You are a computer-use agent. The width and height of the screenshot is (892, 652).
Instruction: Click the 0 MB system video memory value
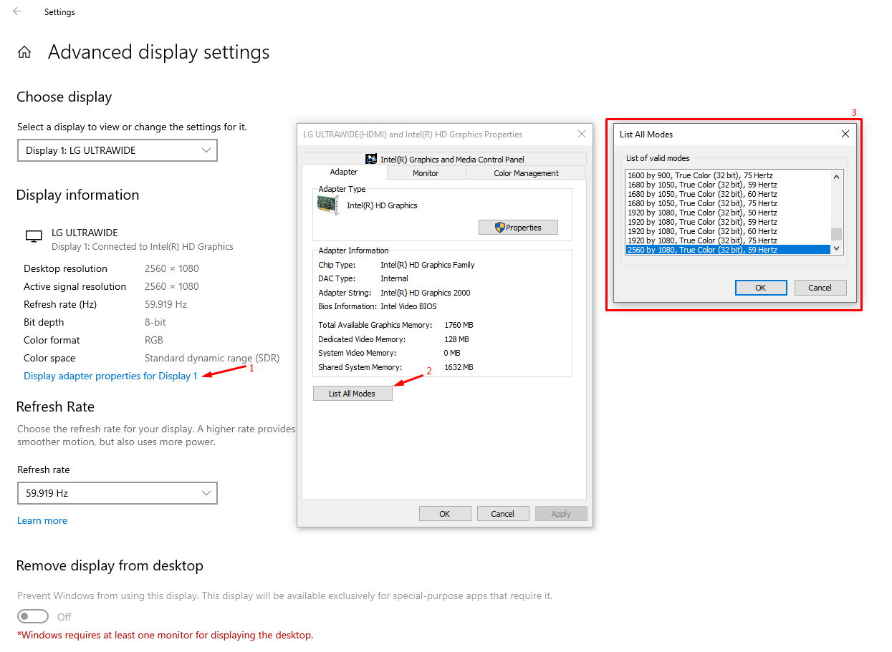[x=452, y=353]
